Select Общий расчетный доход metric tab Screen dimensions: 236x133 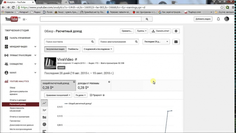(58, 86)
